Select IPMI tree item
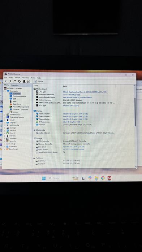Viewport: 142px width, 252px height. [x=14, y=101]
